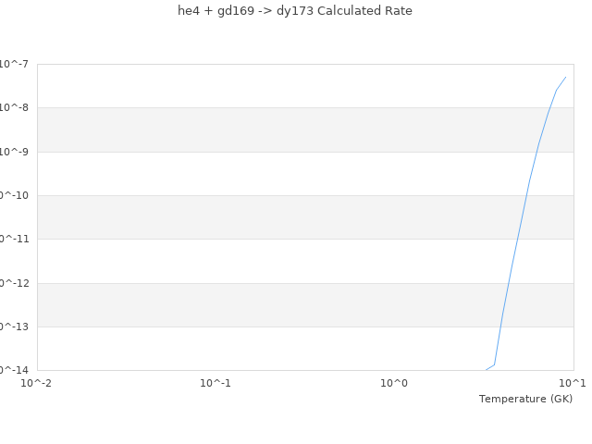Click the chart title about he4 + gd169
Viewport: 592px width, 444px height.
click(x=295, y=11)
